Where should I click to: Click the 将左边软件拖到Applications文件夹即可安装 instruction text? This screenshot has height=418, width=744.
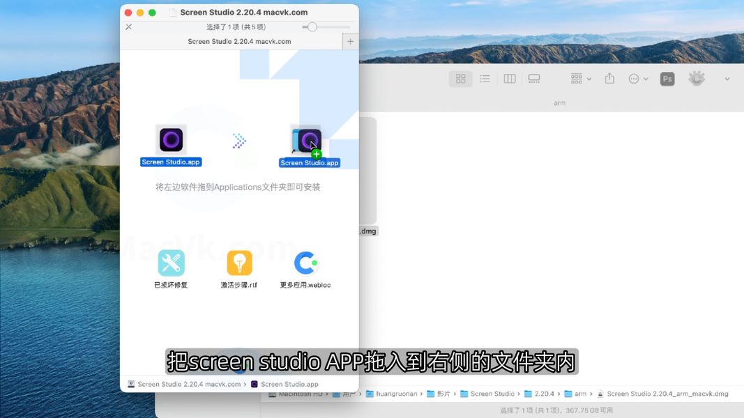(238, 187)
